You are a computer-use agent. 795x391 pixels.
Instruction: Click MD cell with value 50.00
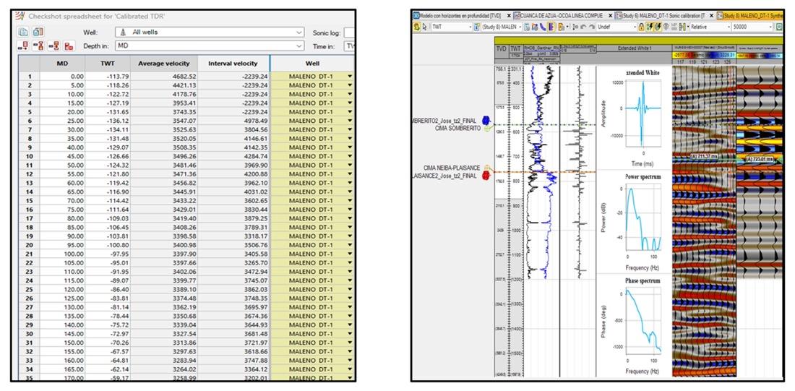click(x=62, y=166)
